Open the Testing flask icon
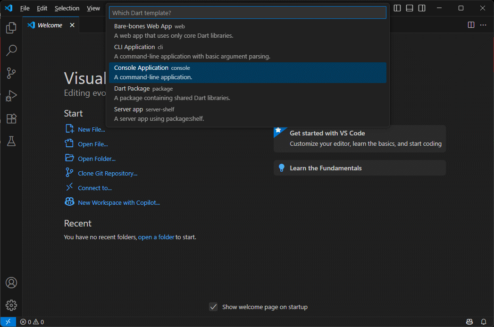This screenshot has height=327, width=494. pos(11,141)
